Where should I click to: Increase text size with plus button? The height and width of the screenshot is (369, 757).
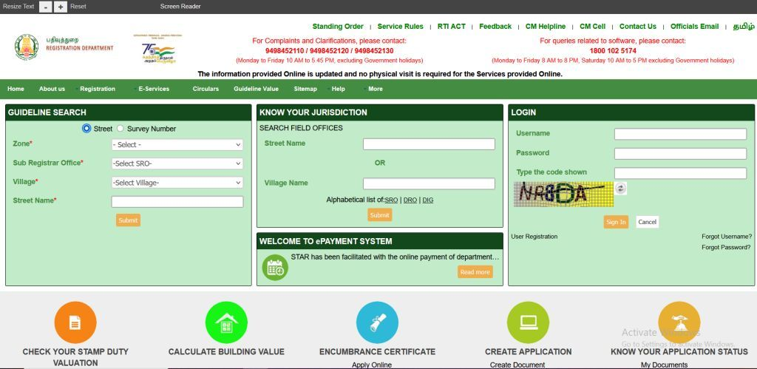(x=61, y=7)
